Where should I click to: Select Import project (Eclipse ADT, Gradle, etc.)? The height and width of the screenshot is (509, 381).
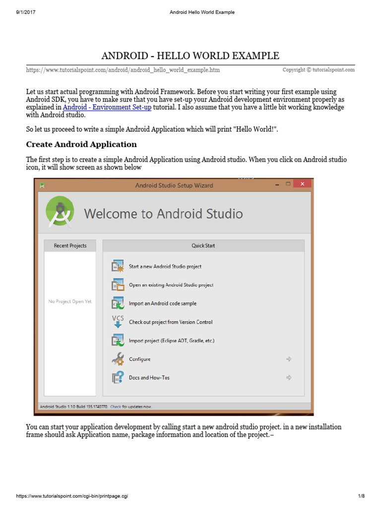tap(171, 340)
